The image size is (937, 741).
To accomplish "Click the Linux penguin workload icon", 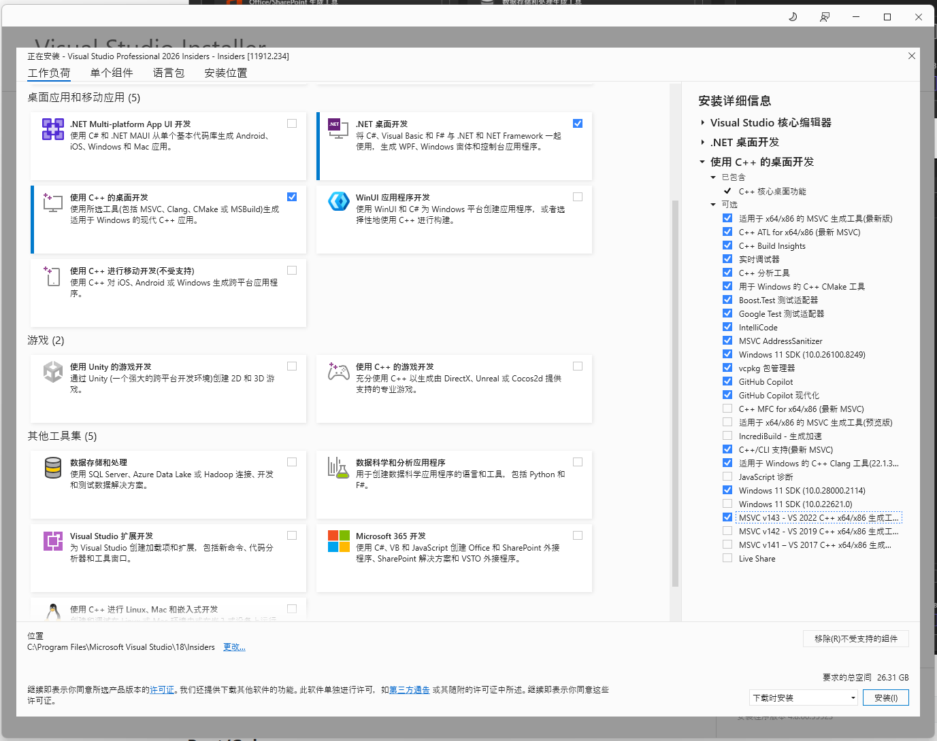I will [x=53, y=612].
